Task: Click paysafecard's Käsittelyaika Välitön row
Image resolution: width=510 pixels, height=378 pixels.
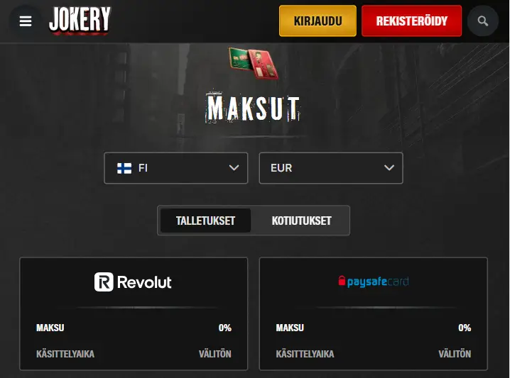Action: click(x=374, y=354)
